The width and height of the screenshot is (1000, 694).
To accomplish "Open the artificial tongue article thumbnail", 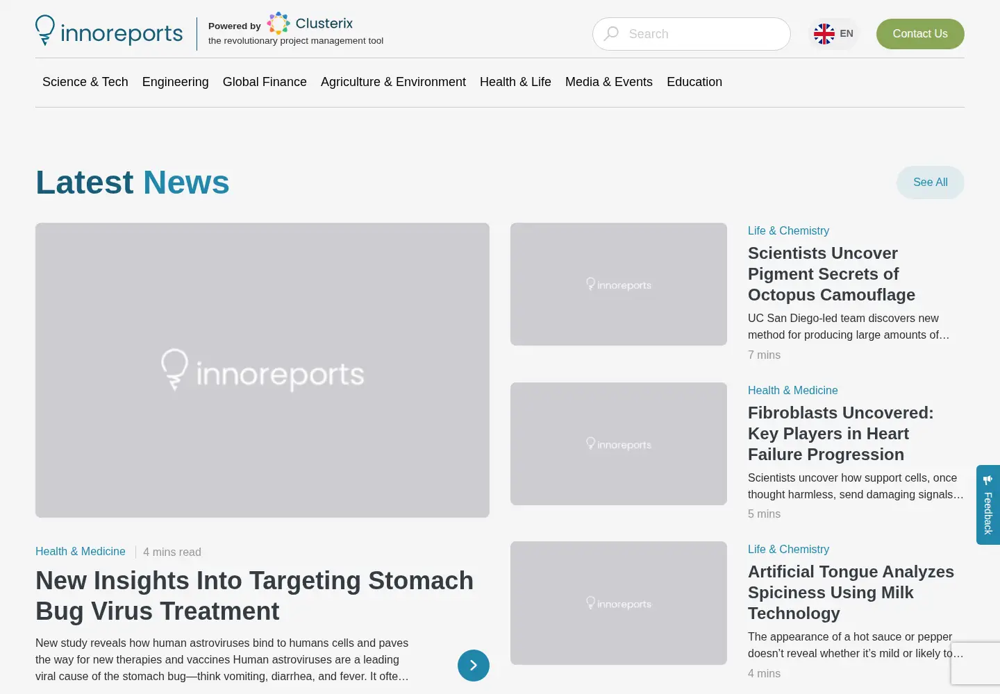I will click(619, 603).
